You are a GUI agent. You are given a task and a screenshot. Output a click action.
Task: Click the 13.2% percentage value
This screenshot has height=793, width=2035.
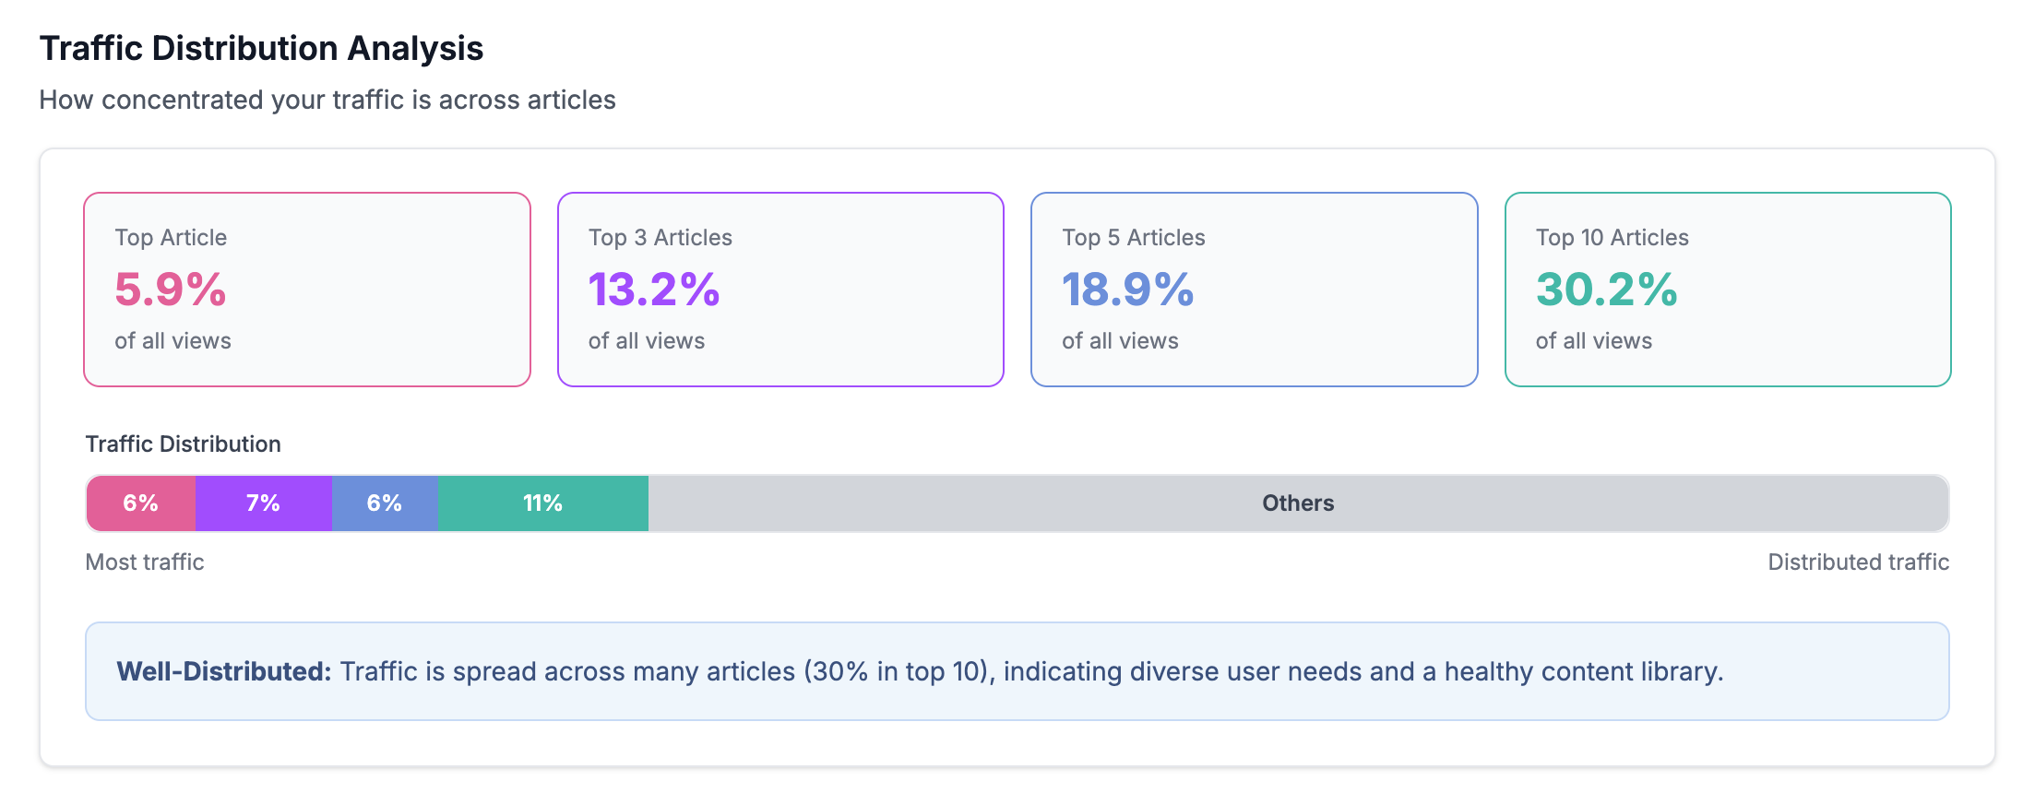654,290
